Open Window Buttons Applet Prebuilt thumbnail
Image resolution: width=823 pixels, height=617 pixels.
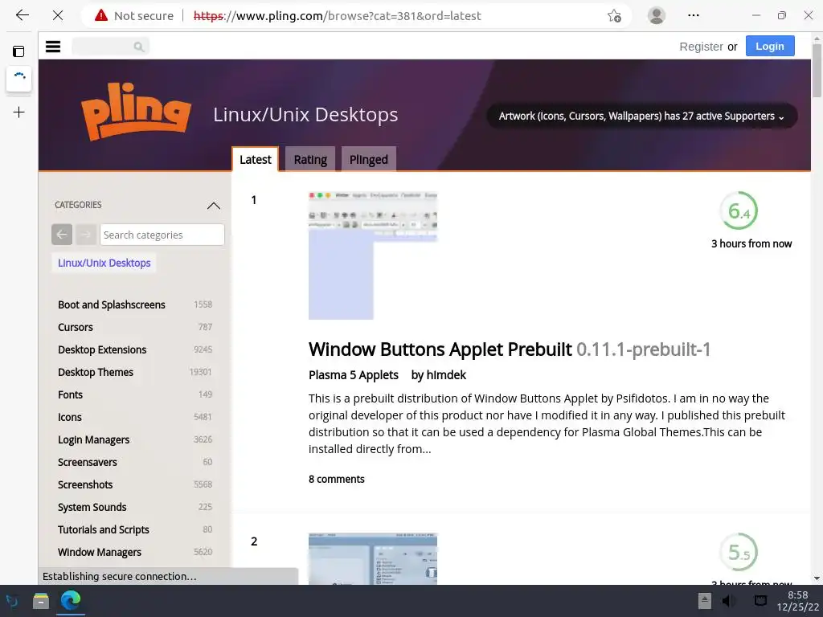click(373, 255)
